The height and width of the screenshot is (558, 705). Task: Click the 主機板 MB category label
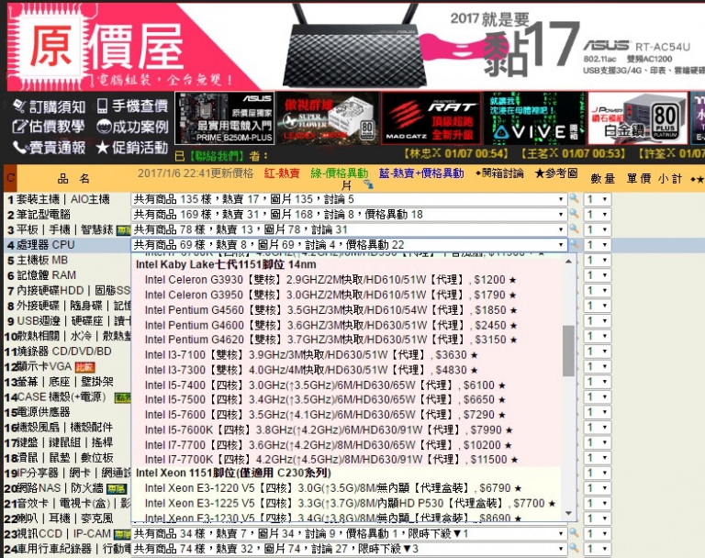[42, 261]
